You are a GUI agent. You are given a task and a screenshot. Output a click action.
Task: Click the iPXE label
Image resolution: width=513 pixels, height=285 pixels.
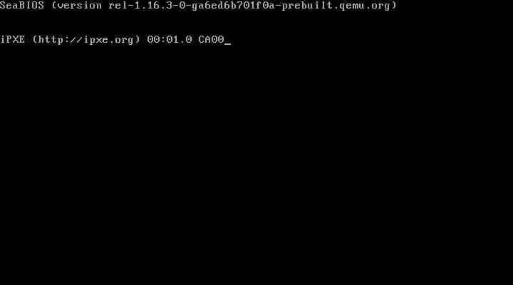pos(13,40)
